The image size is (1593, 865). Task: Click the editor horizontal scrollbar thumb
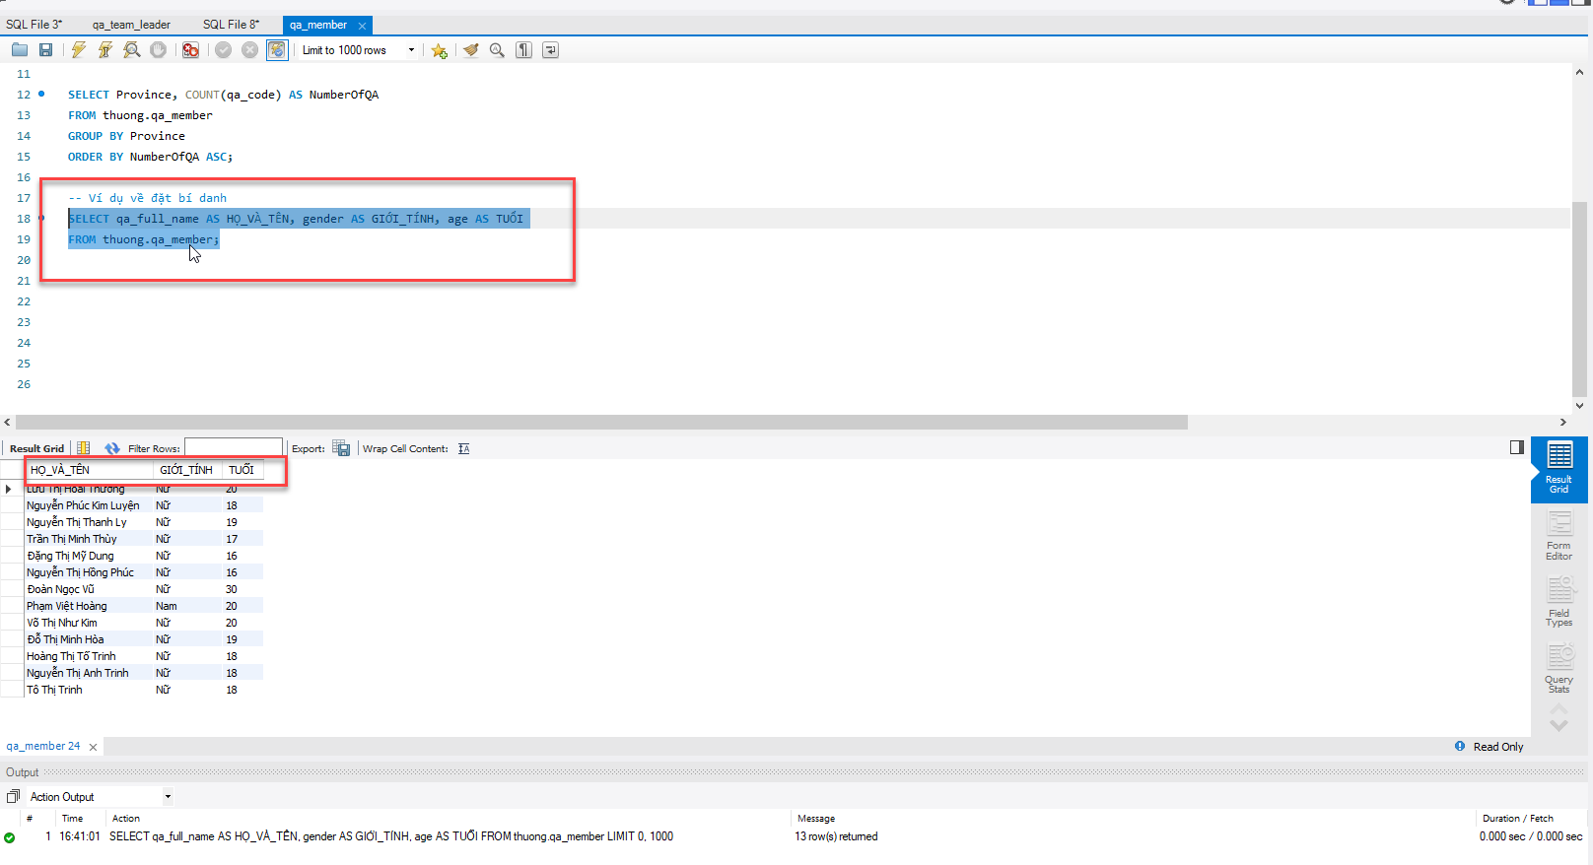(x=601, y=423)
